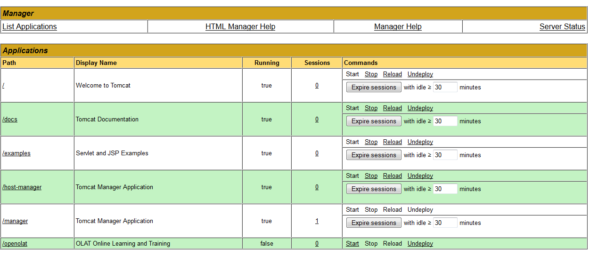The height and width of the screenshot is (256, 590).
Task: Expire sessions for /docs
Action: click(x=374, y=121)
